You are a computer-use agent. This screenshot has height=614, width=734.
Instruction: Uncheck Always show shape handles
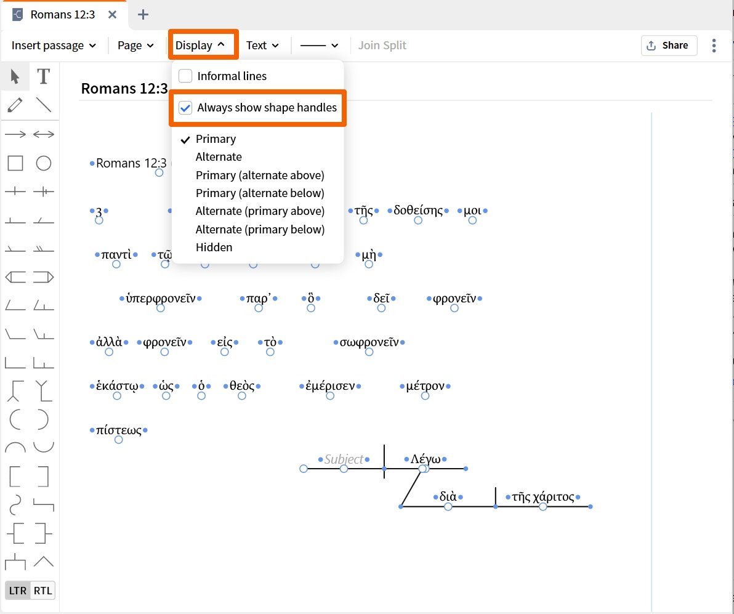point(185,108)
